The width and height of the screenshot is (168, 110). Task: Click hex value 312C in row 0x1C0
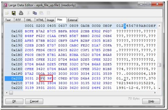(52, 60)
